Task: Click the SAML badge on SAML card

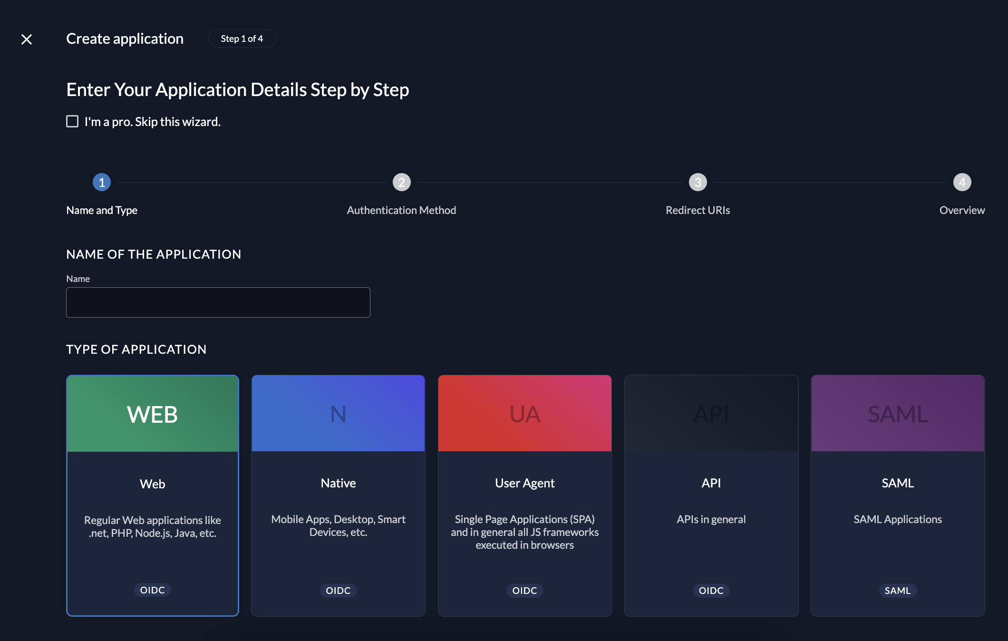Action: click(x=897, y=590)
